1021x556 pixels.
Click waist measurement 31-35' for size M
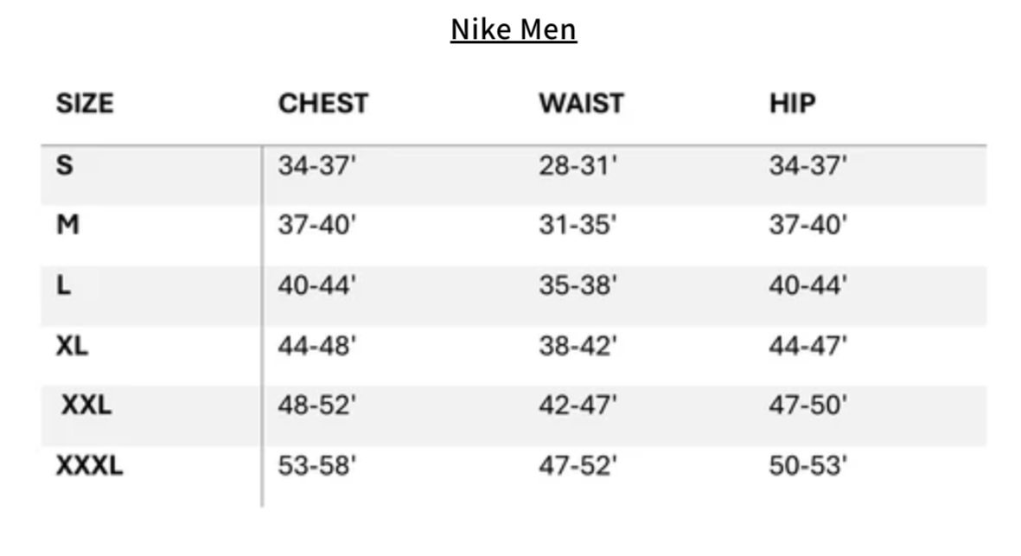tap(578, 225)
